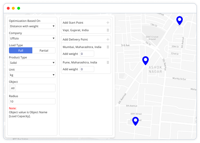Remove Mumbai, Maharashtra delivery point with trash icon
The height and width of the screenshot is (143, 200).
[x=108, y=47]
